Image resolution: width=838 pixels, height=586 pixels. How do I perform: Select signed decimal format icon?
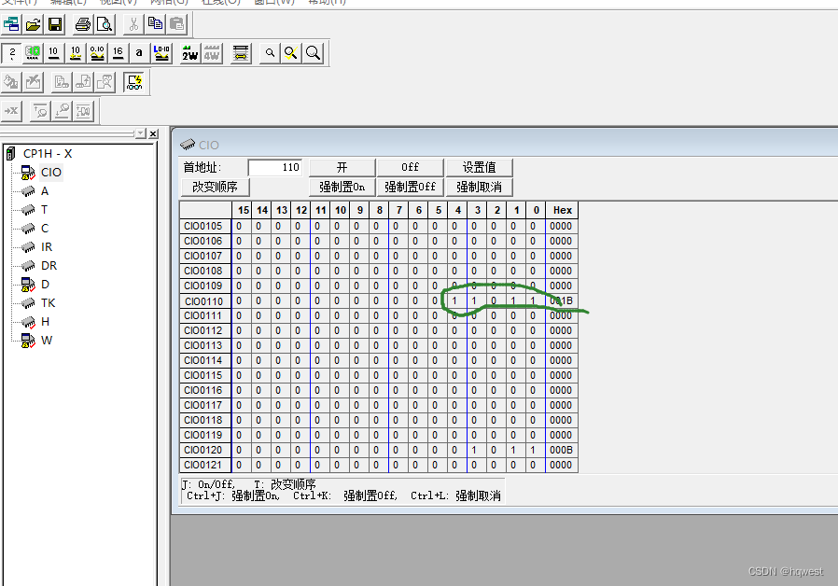pos(76,53)
